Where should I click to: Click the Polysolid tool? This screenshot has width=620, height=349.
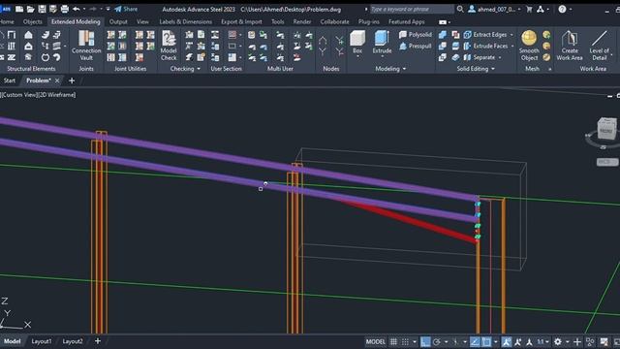click(x=416, y=35)
